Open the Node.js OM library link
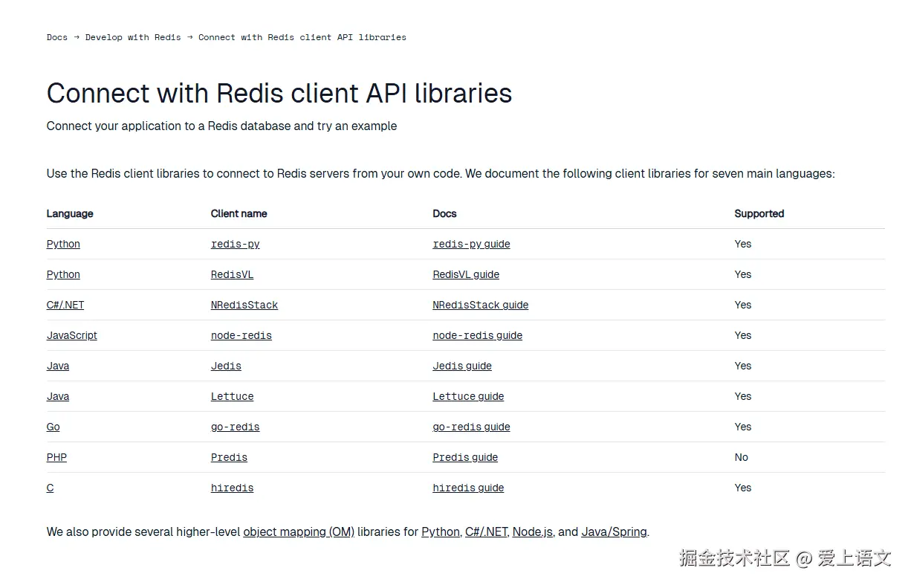908x585 pixels. [533, 532]
